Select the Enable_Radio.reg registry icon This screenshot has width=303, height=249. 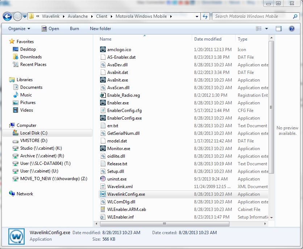[x=103, y=95]
